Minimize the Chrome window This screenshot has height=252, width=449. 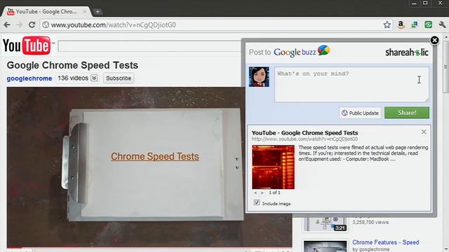[x=414, y=3]
